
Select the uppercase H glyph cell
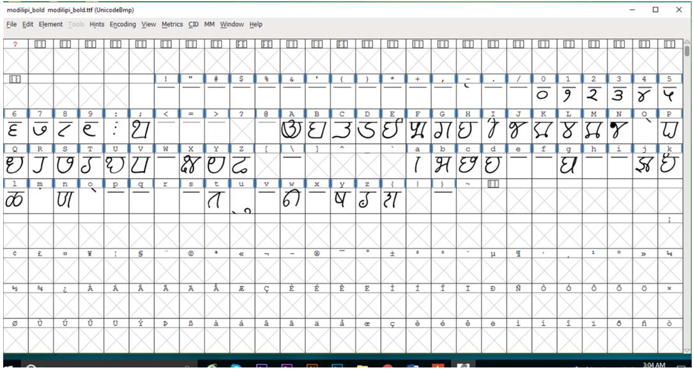point(468,130)
